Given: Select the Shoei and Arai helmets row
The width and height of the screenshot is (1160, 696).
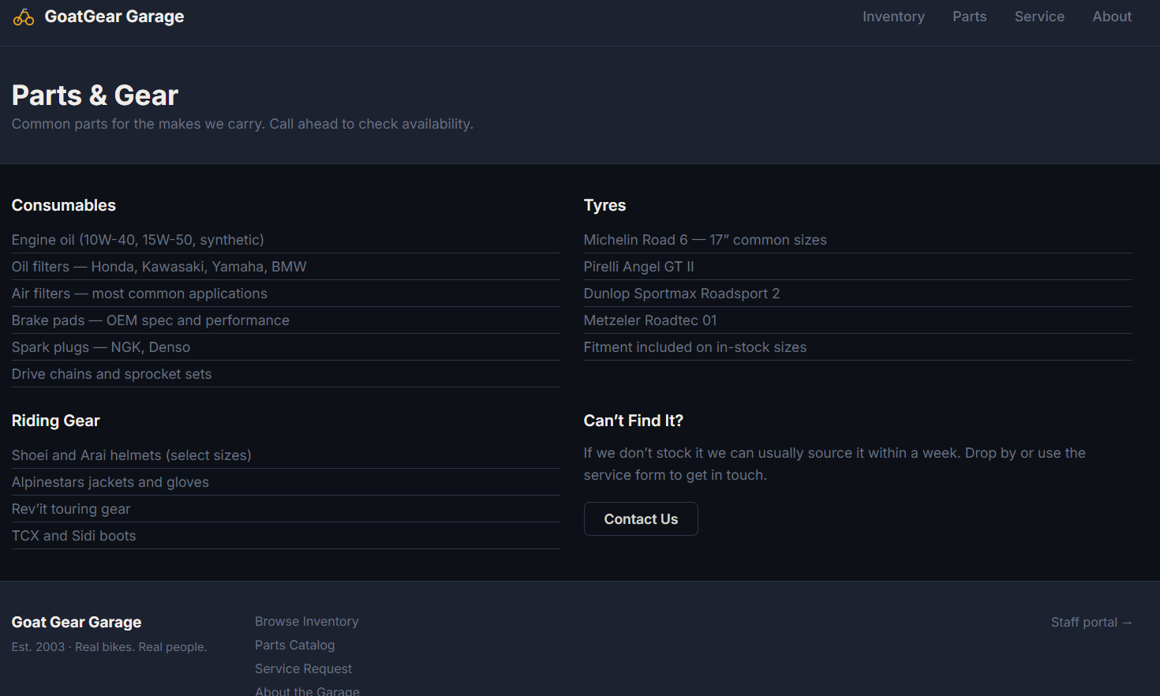Looking at the screenshot, I should tap(286, 455).
